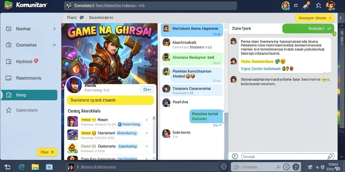Screen dimensions: 345x172
Task: Switch to the Sleoohirdarin tab
Action: click(x=101, y=17)
